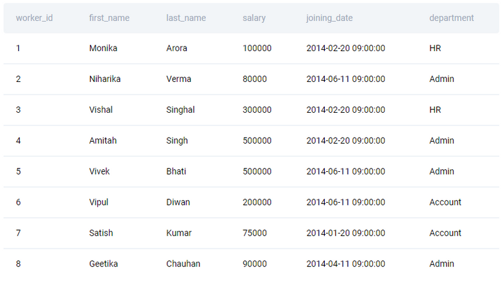This screenshot has width=504, height=284.
Task: Click the joining_date column header
Action: [329, 18]
